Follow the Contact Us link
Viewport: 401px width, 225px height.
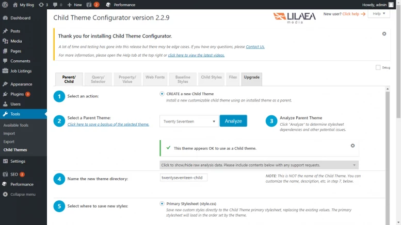(255, 47)
